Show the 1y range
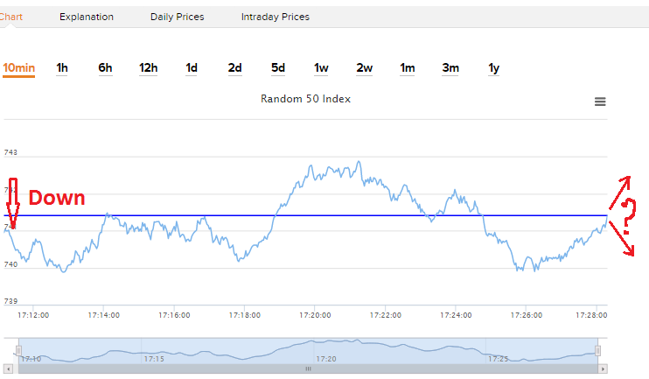Screen dimensions: 649x379 coord(493,67)
